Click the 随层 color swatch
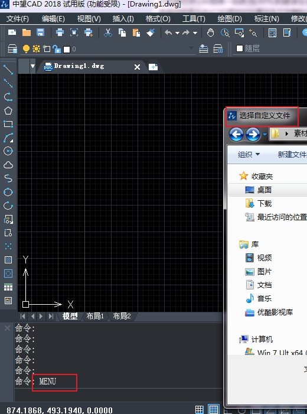This screenshot has height=414, width=307. click(x=240, y=48)
